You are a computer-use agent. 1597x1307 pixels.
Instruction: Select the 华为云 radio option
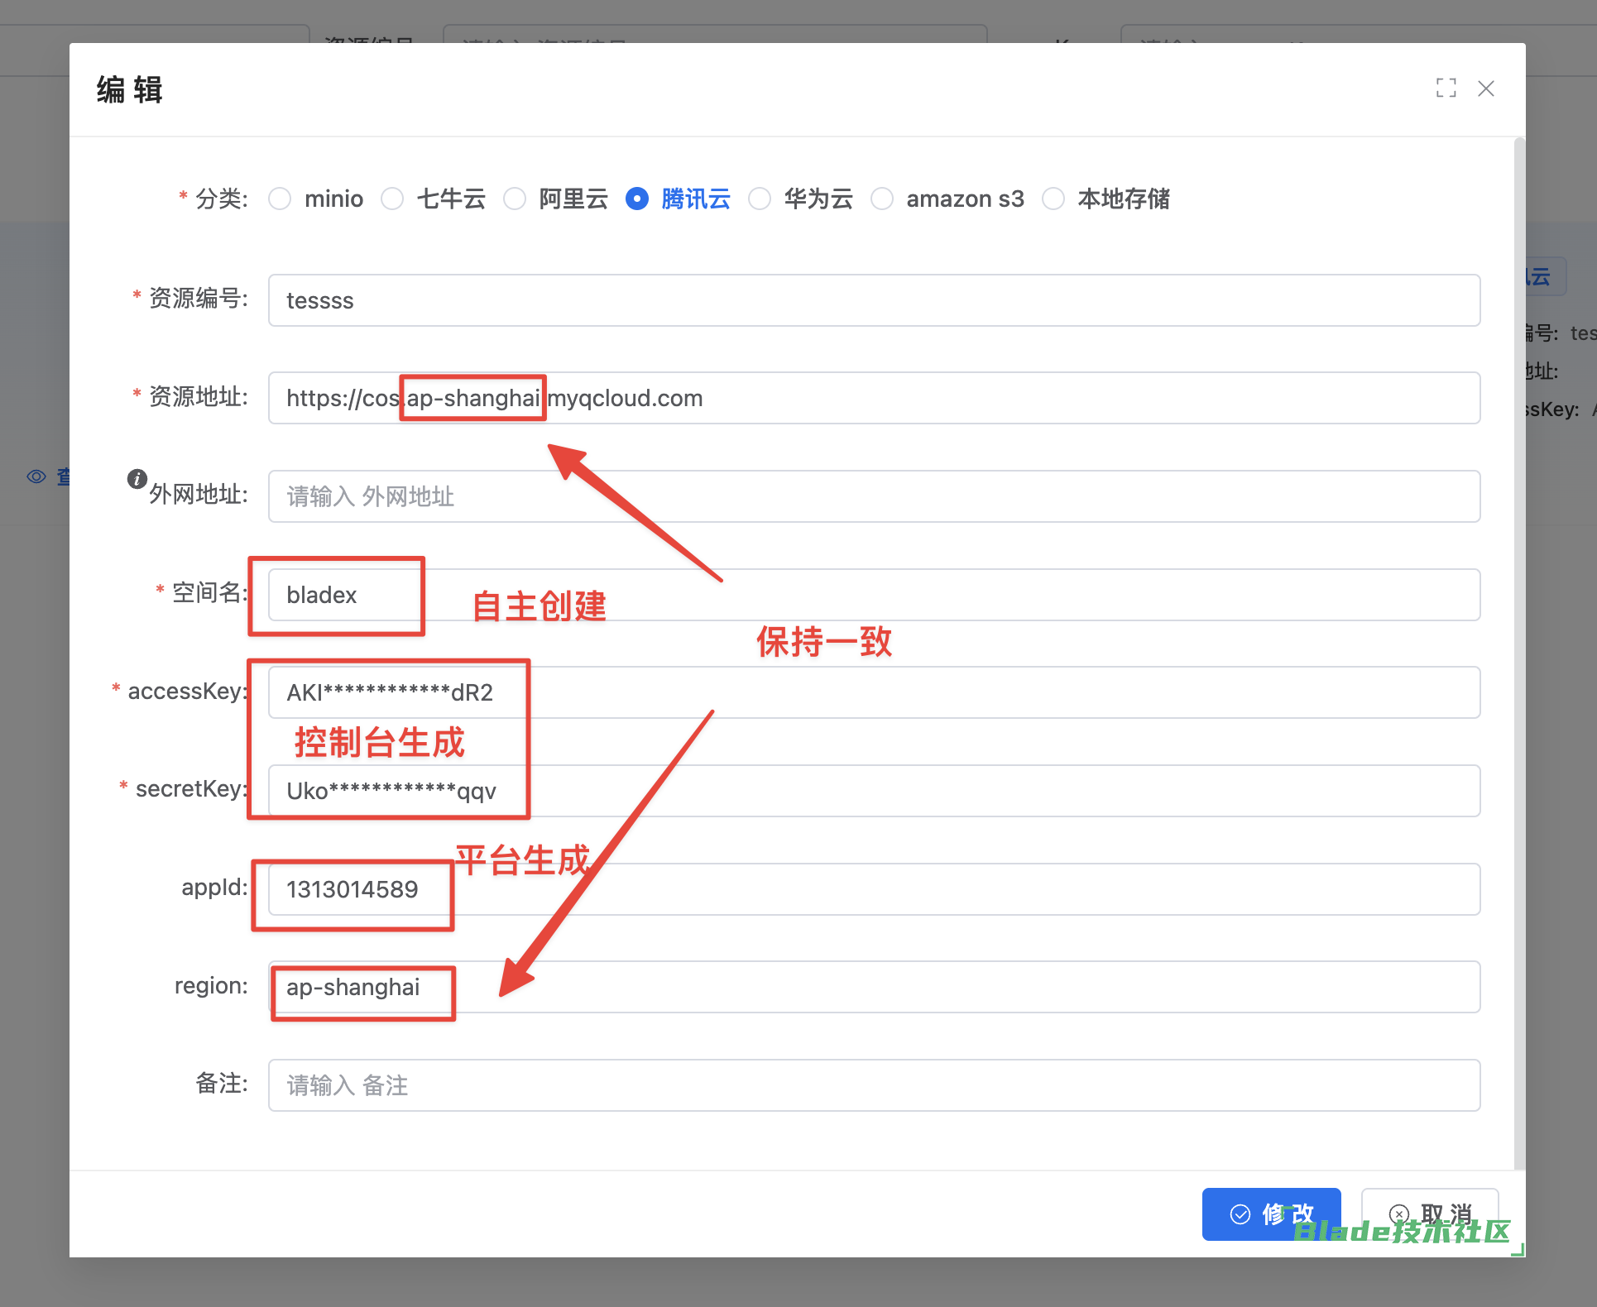tap(760, 199)
